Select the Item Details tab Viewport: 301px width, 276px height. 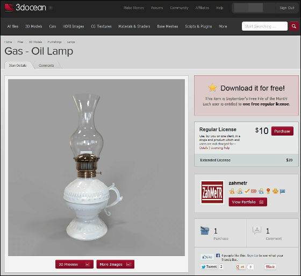point(18,65)
